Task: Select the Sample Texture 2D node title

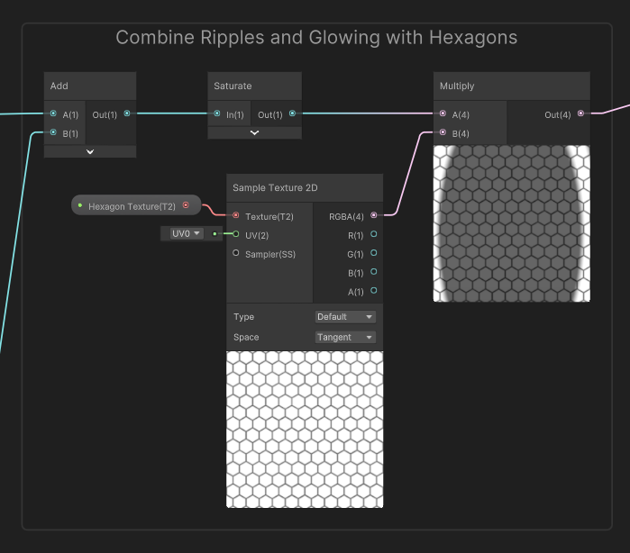Action: pos(275,188)
